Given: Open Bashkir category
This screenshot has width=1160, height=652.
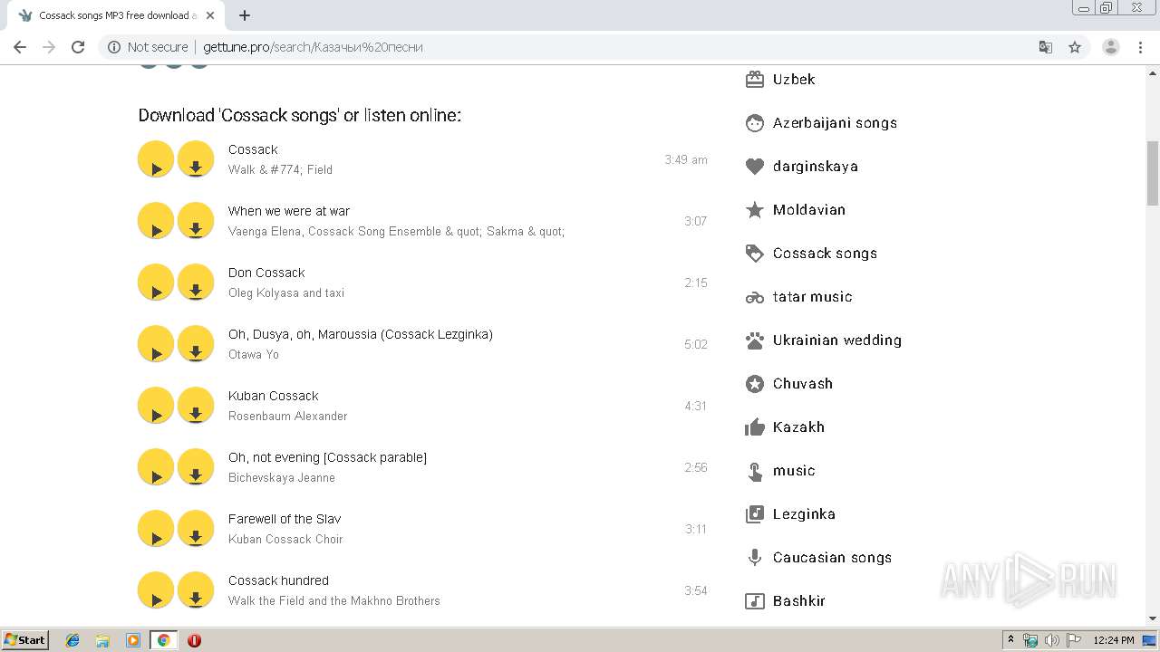Looking at the screenshot, I should (x=799, y=601).
